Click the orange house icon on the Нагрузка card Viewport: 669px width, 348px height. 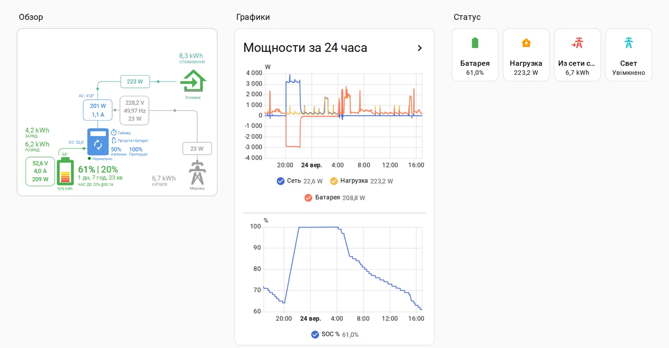coord(526,43)
